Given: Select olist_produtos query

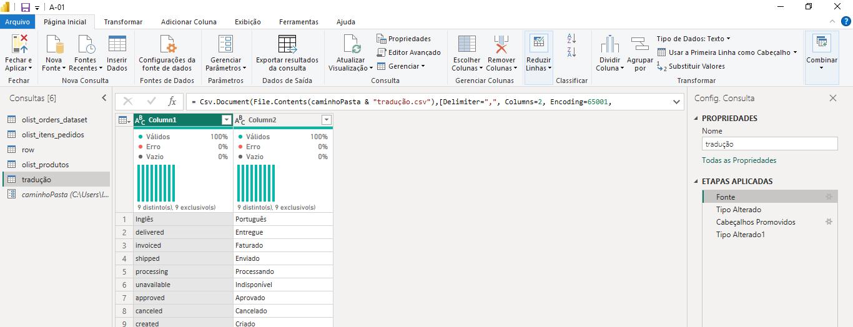Looking at the screenshot, I should click(56, 165).
